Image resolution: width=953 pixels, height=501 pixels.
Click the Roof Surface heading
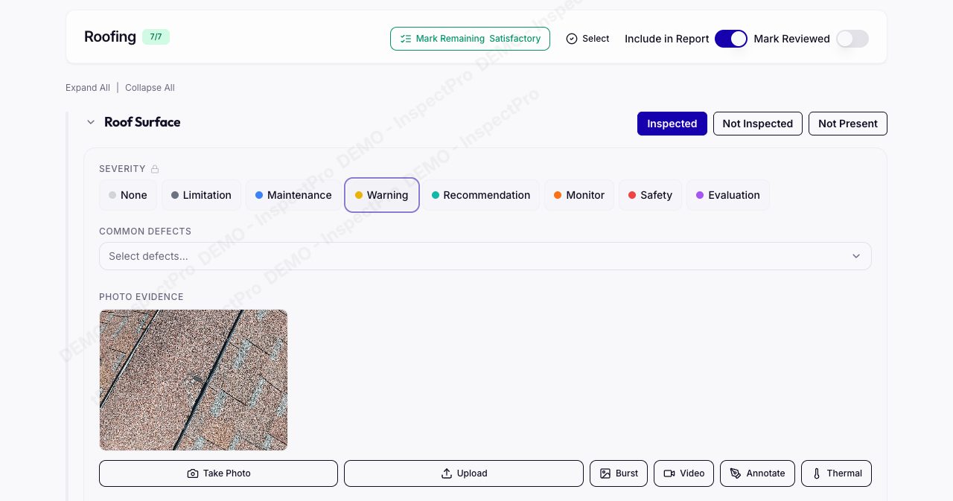click(142, 122)
